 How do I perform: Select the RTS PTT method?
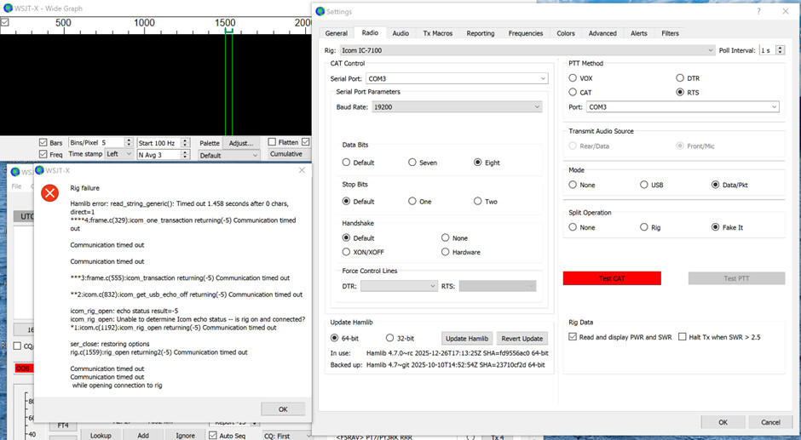(680, 92)
